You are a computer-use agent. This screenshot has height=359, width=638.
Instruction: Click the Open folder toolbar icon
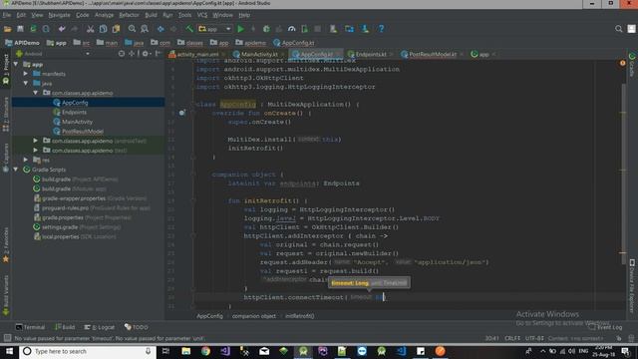pyautogui.click(x=7, y=29)
